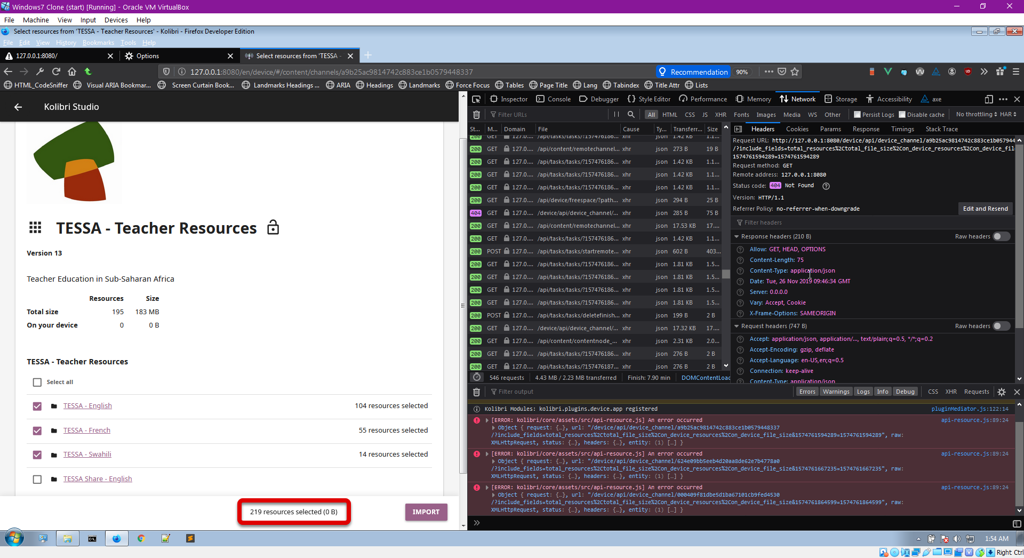Viewport: 1024px width, 558px height.
Task: Open File Explorer taskbar icon
Action: [68, 539]
